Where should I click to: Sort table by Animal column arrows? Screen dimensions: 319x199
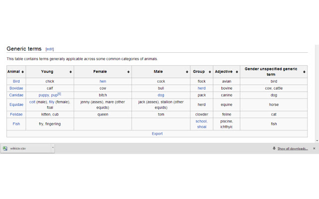pyautogui.click(x=22, y=72)
